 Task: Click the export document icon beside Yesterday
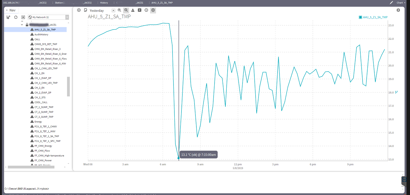pos(85,10)
